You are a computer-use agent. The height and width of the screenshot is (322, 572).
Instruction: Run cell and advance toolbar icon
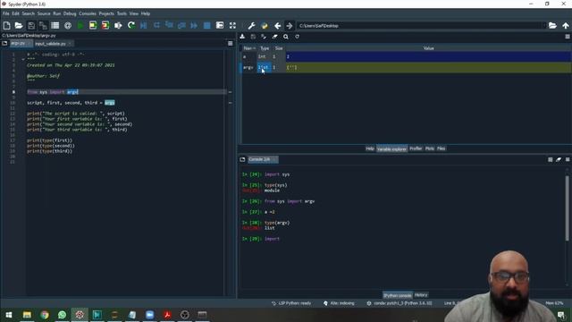105,26
